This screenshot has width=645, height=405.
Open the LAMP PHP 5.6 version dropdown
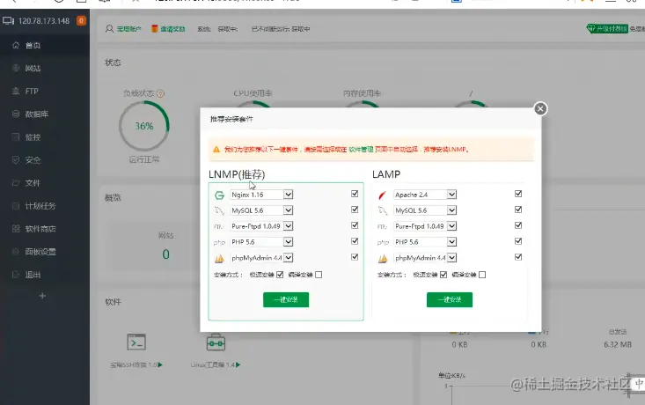point(425,241)
